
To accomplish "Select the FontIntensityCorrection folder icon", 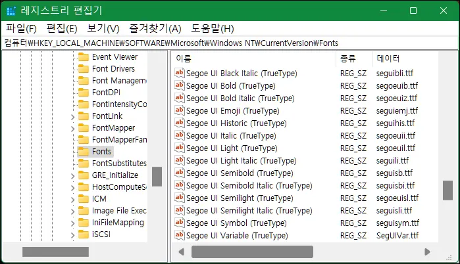I will [x=84, y=104].
